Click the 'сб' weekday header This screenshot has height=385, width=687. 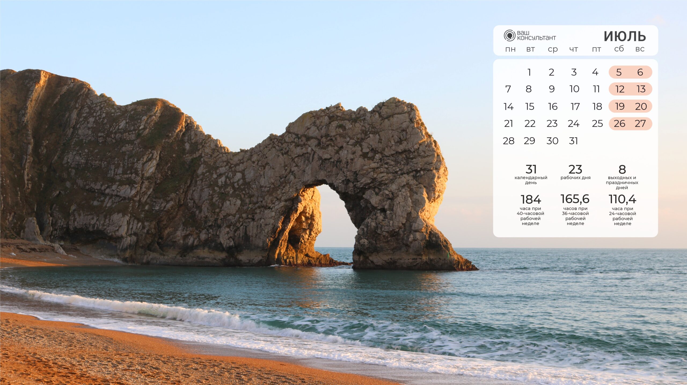click(x=619, y=49)
